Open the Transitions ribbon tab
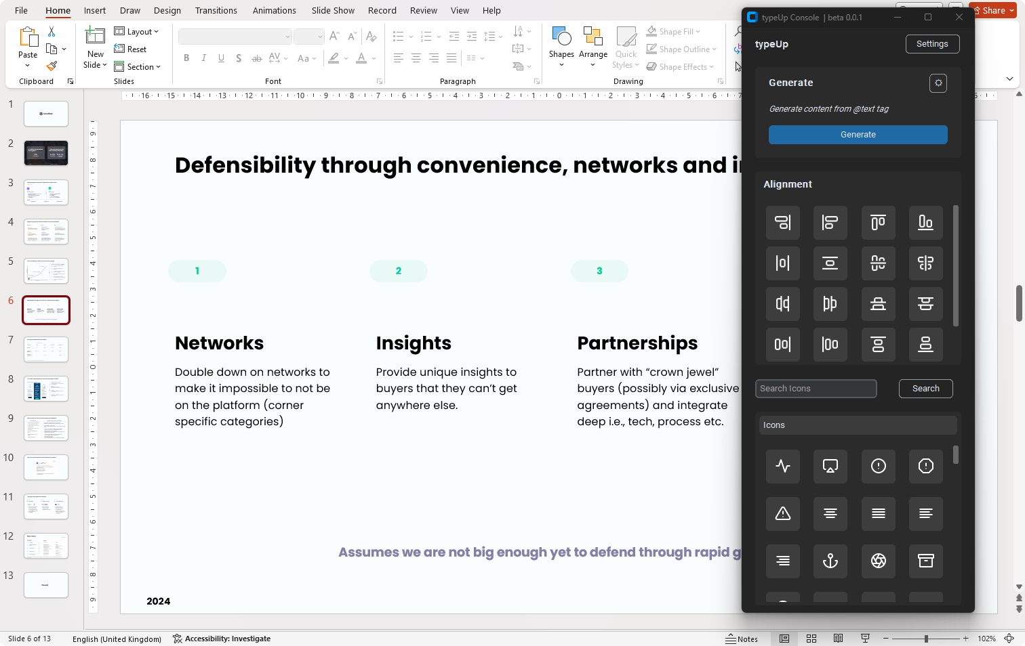1025x646 pixels. 216,10
